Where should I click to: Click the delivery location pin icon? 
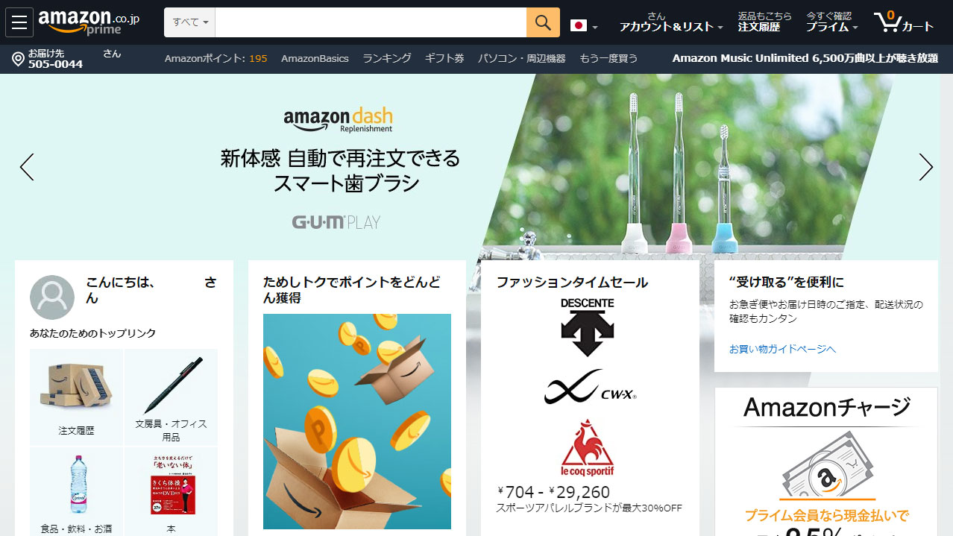[19, 60]
